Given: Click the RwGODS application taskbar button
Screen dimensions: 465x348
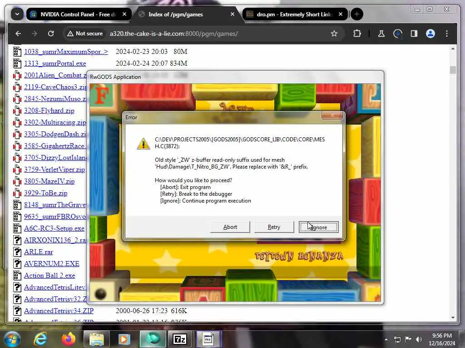Looking at the screenshot, I should [x=208, y=339].
